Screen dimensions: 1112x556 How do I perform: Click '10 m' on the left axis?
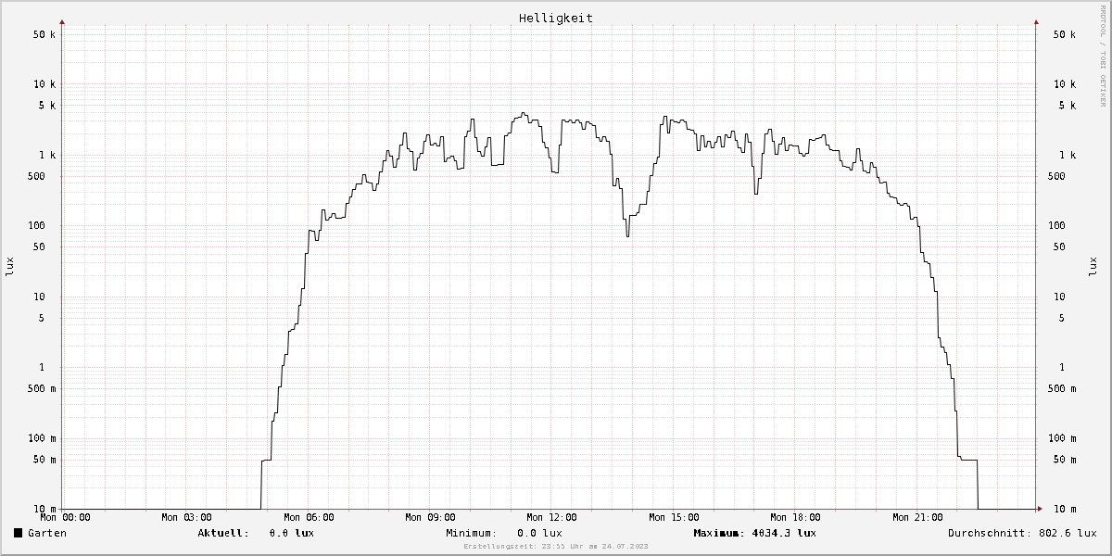click(44, 509)
